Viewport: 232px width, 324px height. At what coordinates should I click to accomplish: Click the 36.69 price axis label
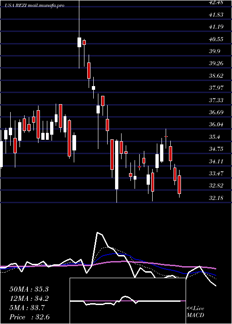click(x=216, y=112)
